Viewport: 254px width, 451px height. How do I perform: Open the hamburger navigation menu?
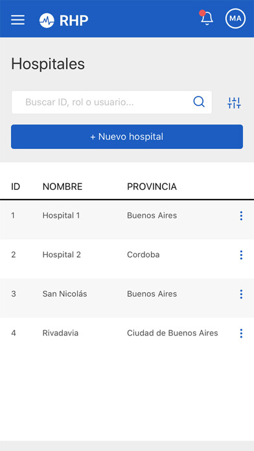18,20
